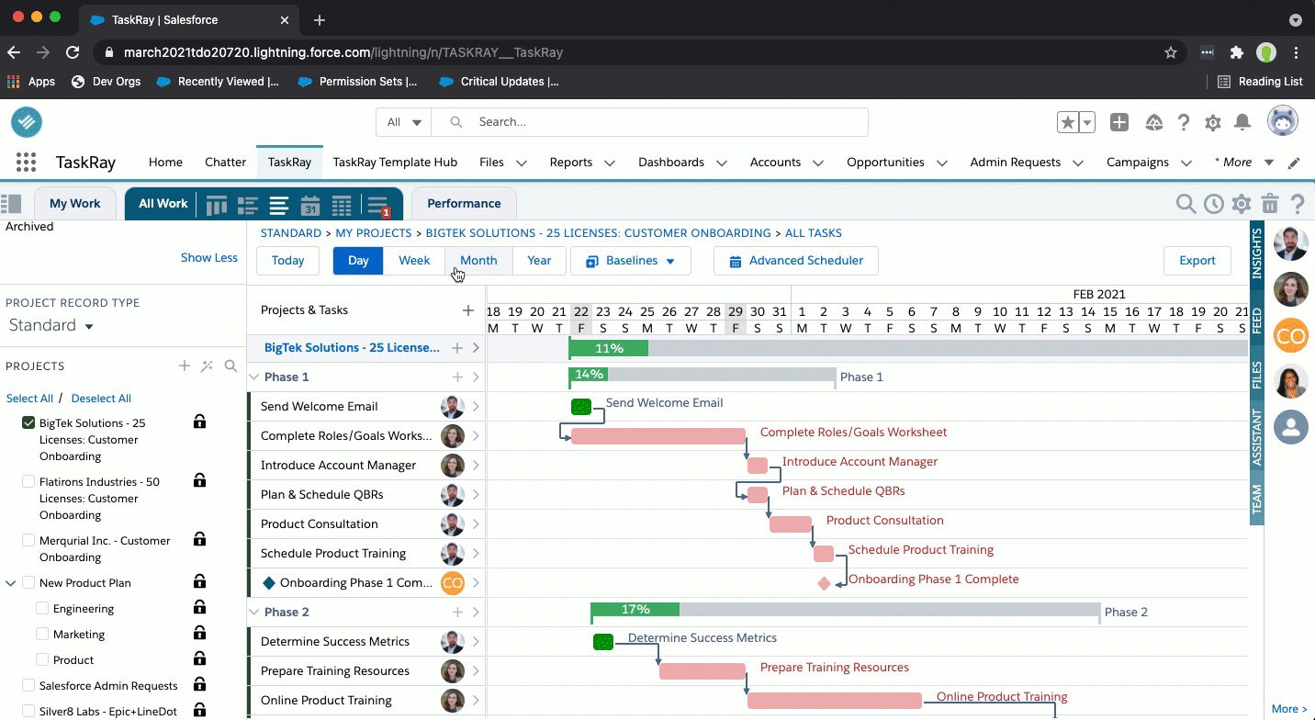
Task: Open Send Welcome Email task details chevron
Action: 476,407
